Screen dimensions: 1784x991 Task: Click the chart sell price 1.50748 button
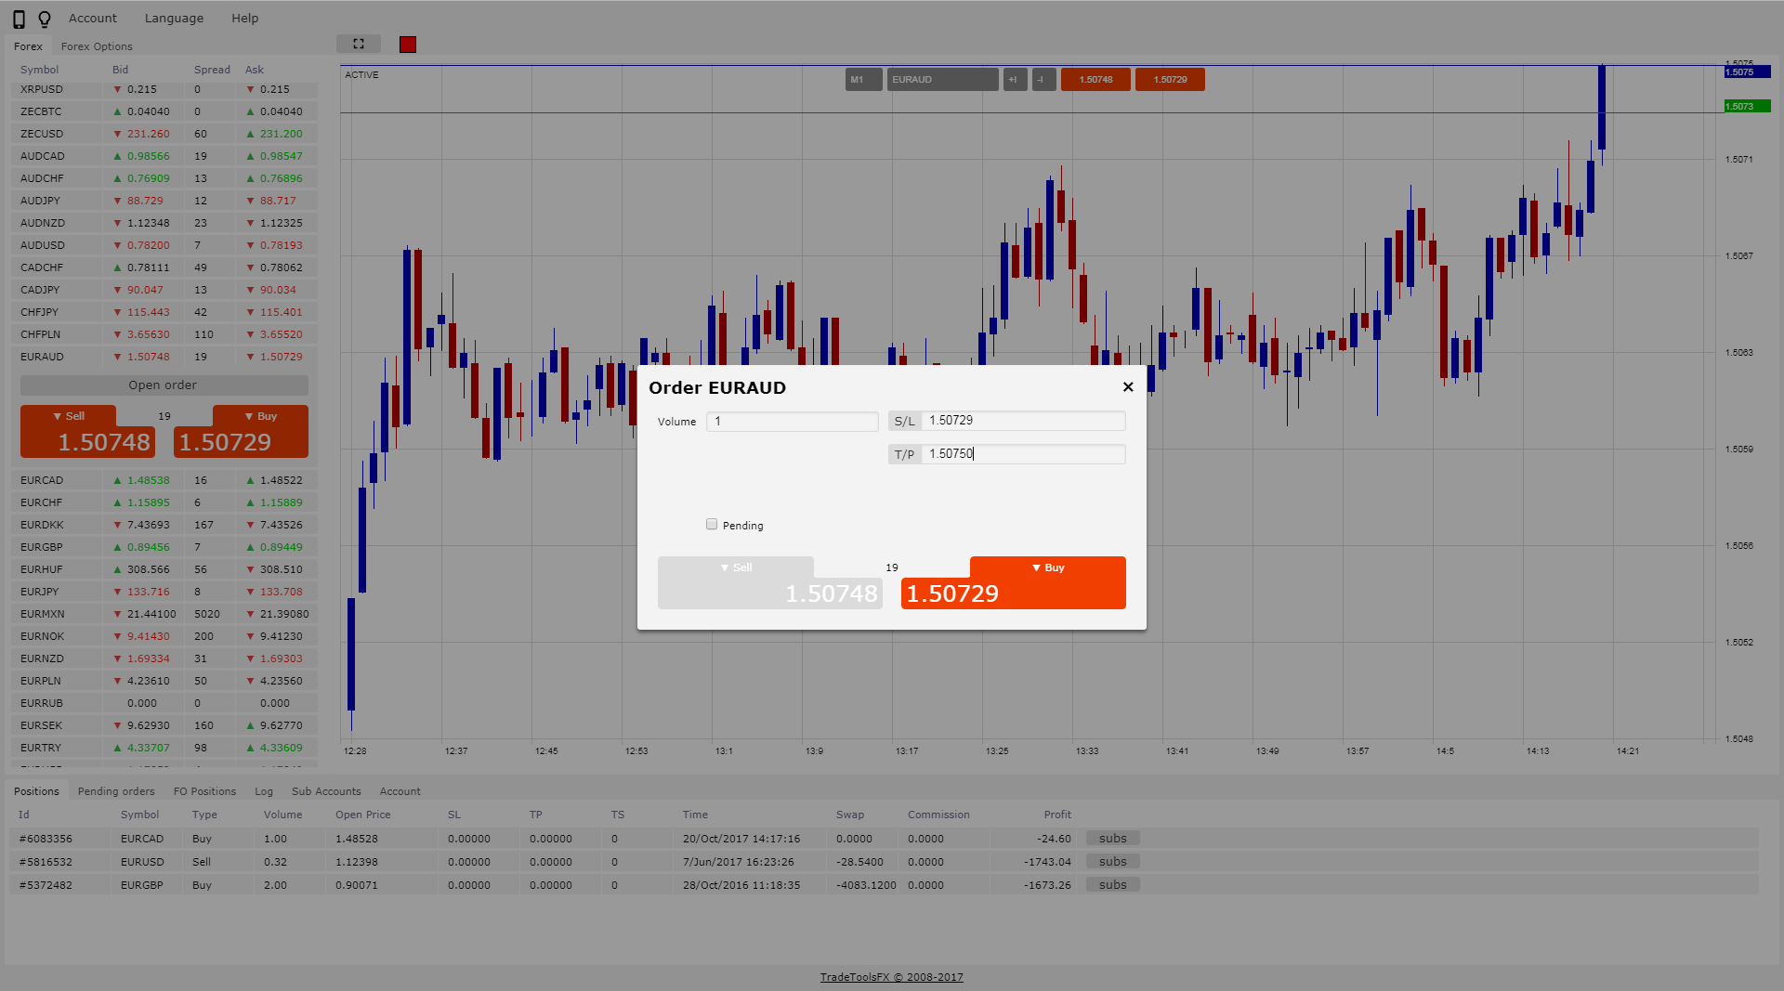(1095, 79)
